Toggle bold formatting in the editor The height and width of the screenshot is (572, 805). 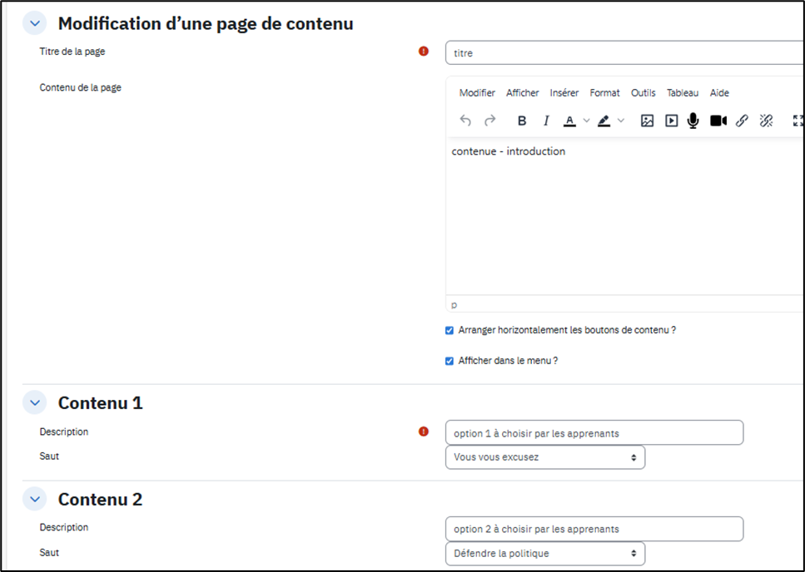tap(522, 121)
